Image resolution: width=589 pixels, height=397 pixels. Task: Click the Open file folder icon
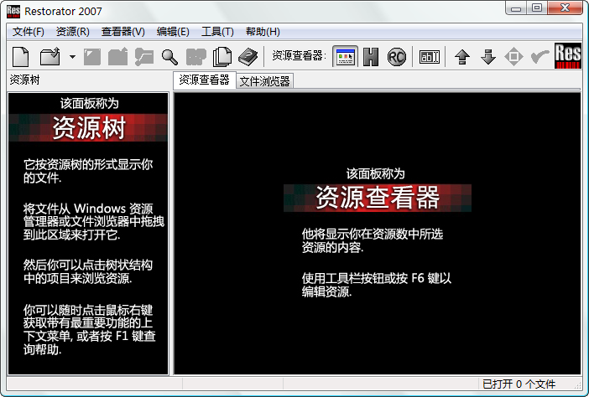coord(50,57)
